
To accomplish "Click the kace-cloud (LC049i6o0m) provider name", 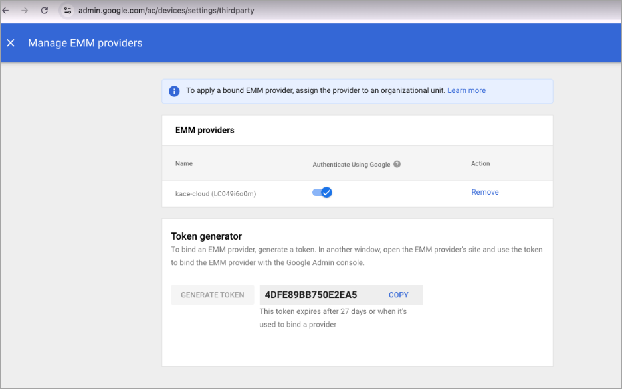I will tap(215, 193).
